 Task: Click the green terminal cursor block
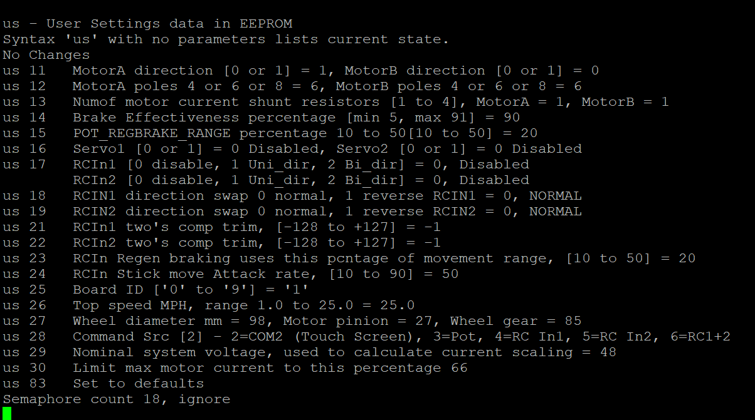click(7, 413)
